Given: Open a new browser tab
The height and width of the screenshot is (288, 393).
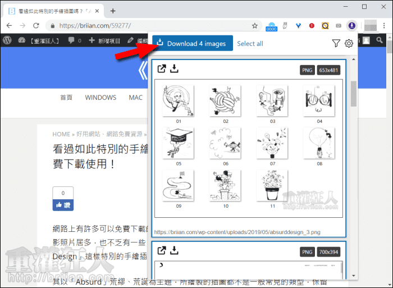Looking at the screenshot, I should pos(113,11).
